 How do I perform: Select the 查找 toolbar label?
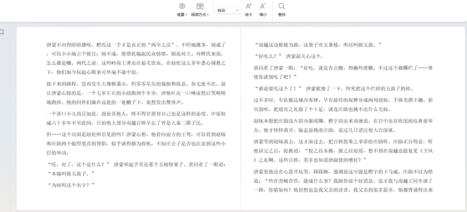(282, 15)
